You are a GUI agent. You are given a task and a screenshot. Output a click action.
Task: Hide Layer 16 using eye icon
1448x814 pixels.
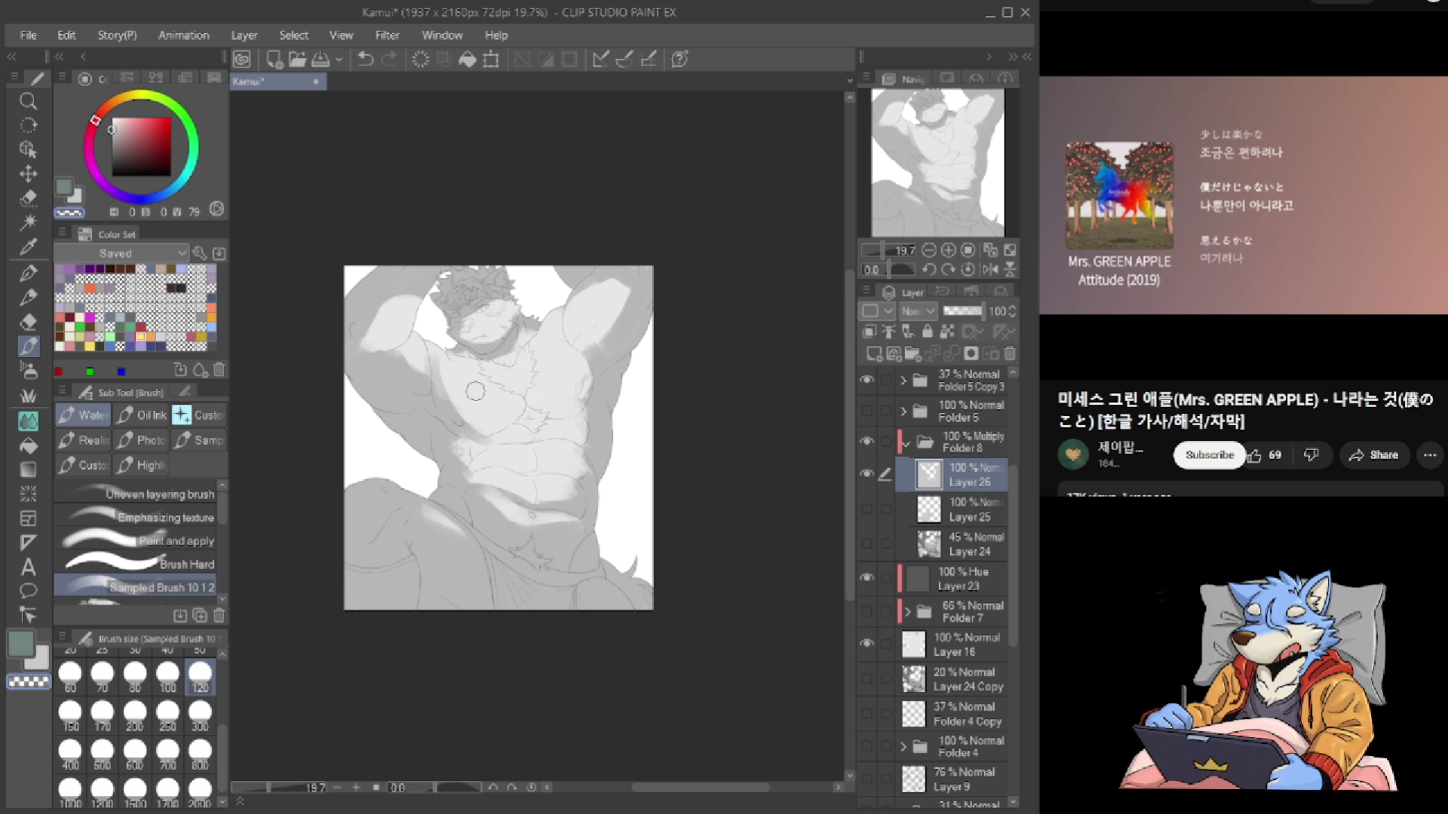coord(867,644)
